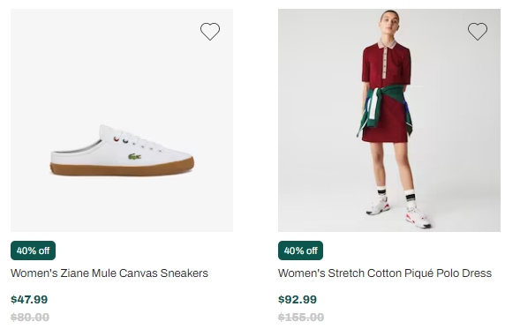Favorite the Polo Dress with heart icon
The height and width of the screenshot is (329, 505).
tap(478, 31)
